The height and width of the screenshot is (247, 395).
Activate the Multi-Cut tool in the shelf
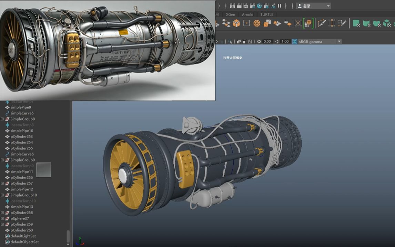(322, 23)
